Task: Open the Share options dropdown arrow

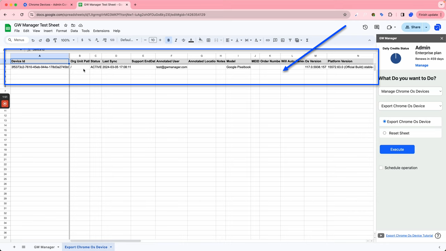Action: (x=426, y=27)
